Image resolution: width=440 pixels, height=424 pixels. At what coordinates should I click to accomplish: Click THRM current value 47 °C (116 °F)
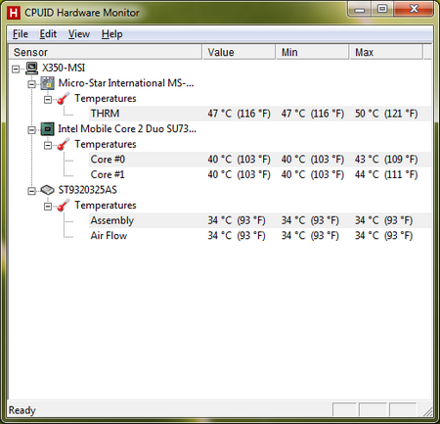(x=240, y=114)
